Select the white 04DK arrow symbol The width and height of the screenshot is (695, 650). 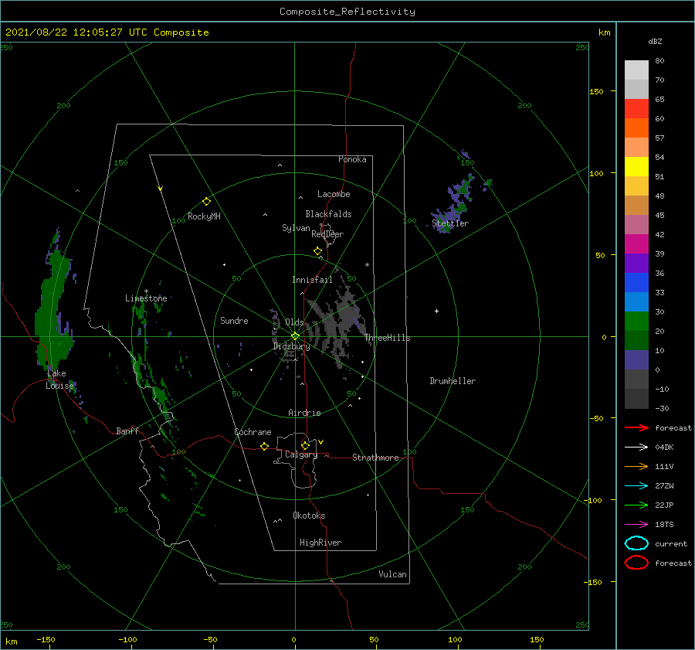[636, 448]
